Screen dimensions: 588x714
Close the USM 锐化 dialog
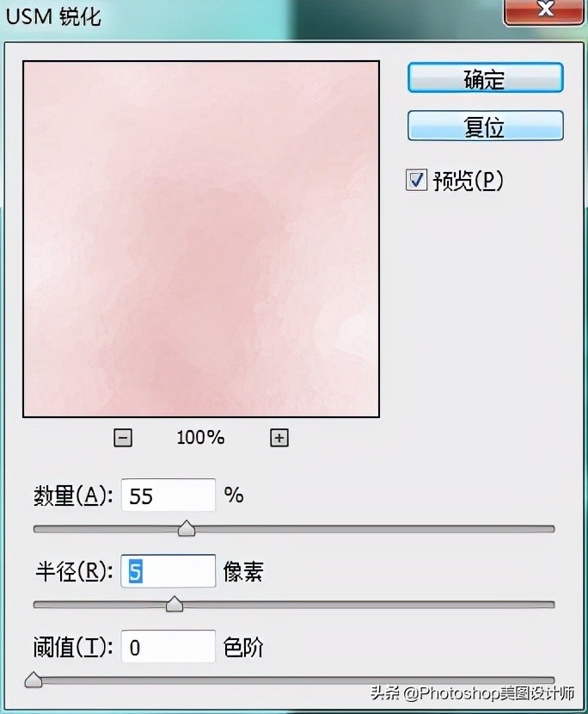coord(544,10)
